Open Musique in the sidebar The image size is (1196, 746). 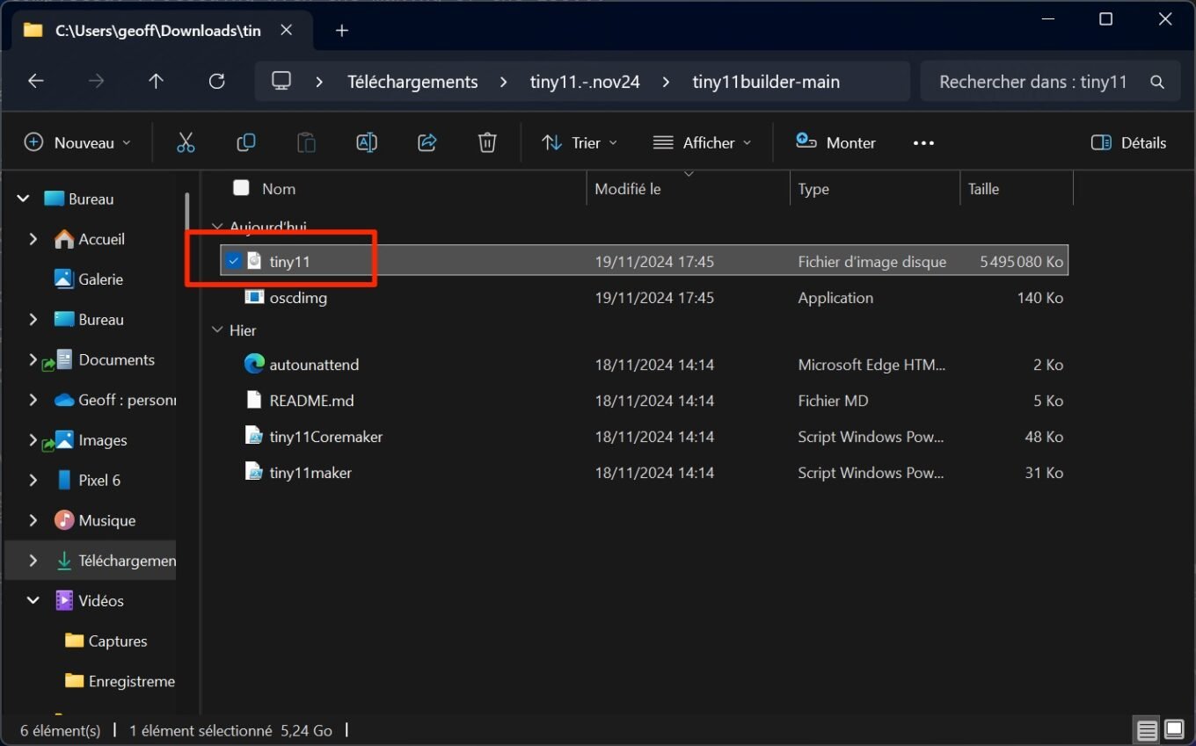pyautogui.click(x=94, y=521)
